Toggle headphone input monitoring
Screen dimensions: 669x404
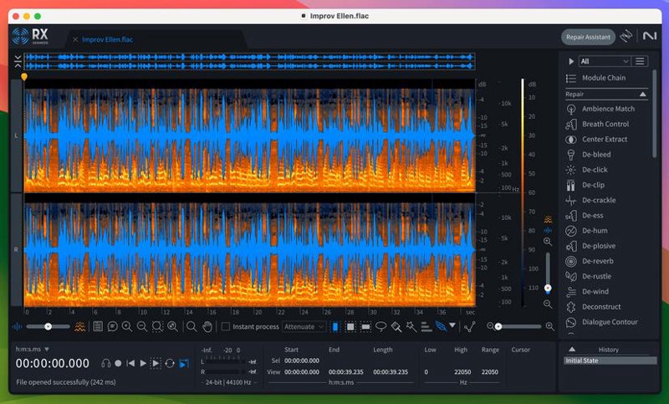[106, 364]
